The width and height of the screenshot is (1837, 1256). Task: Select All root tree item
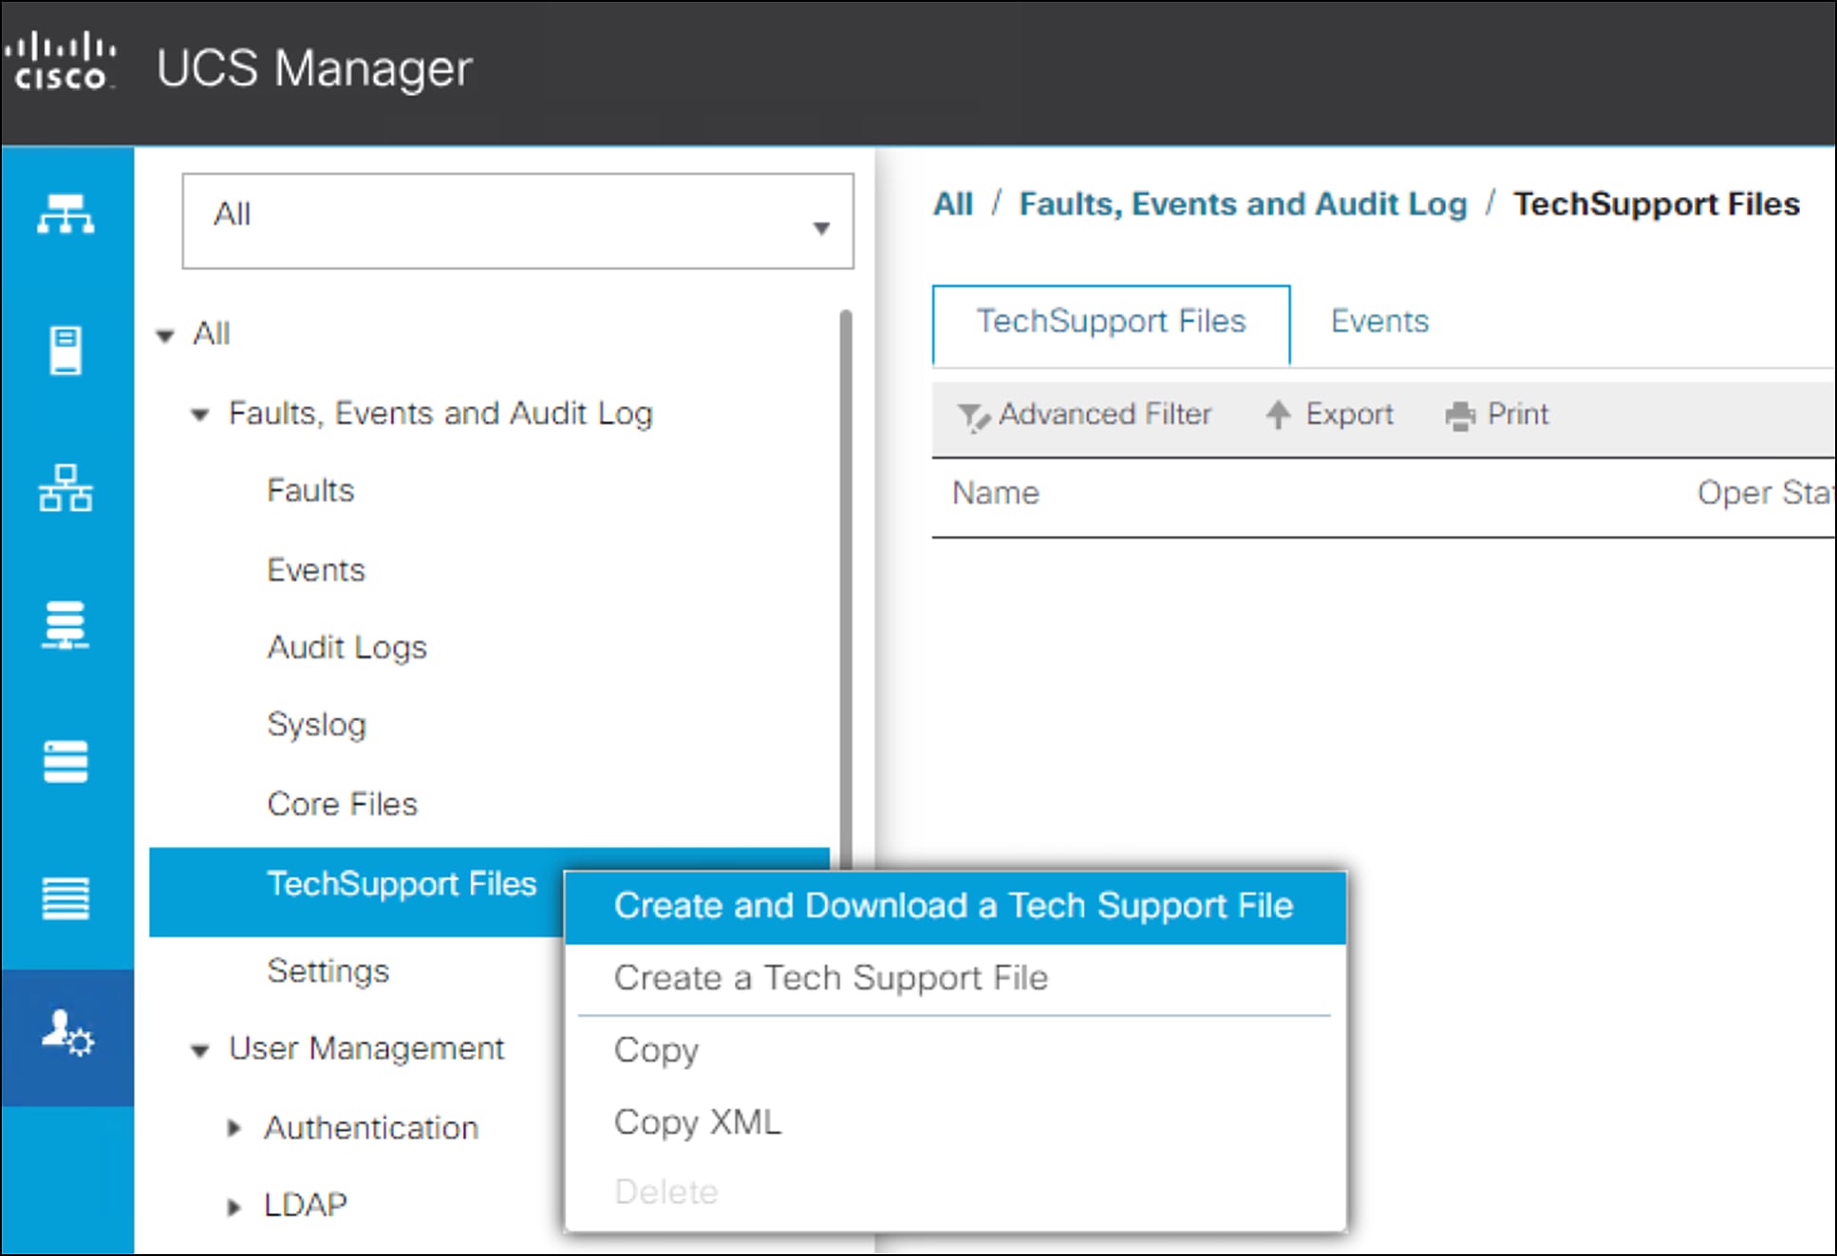click(211, 335)
